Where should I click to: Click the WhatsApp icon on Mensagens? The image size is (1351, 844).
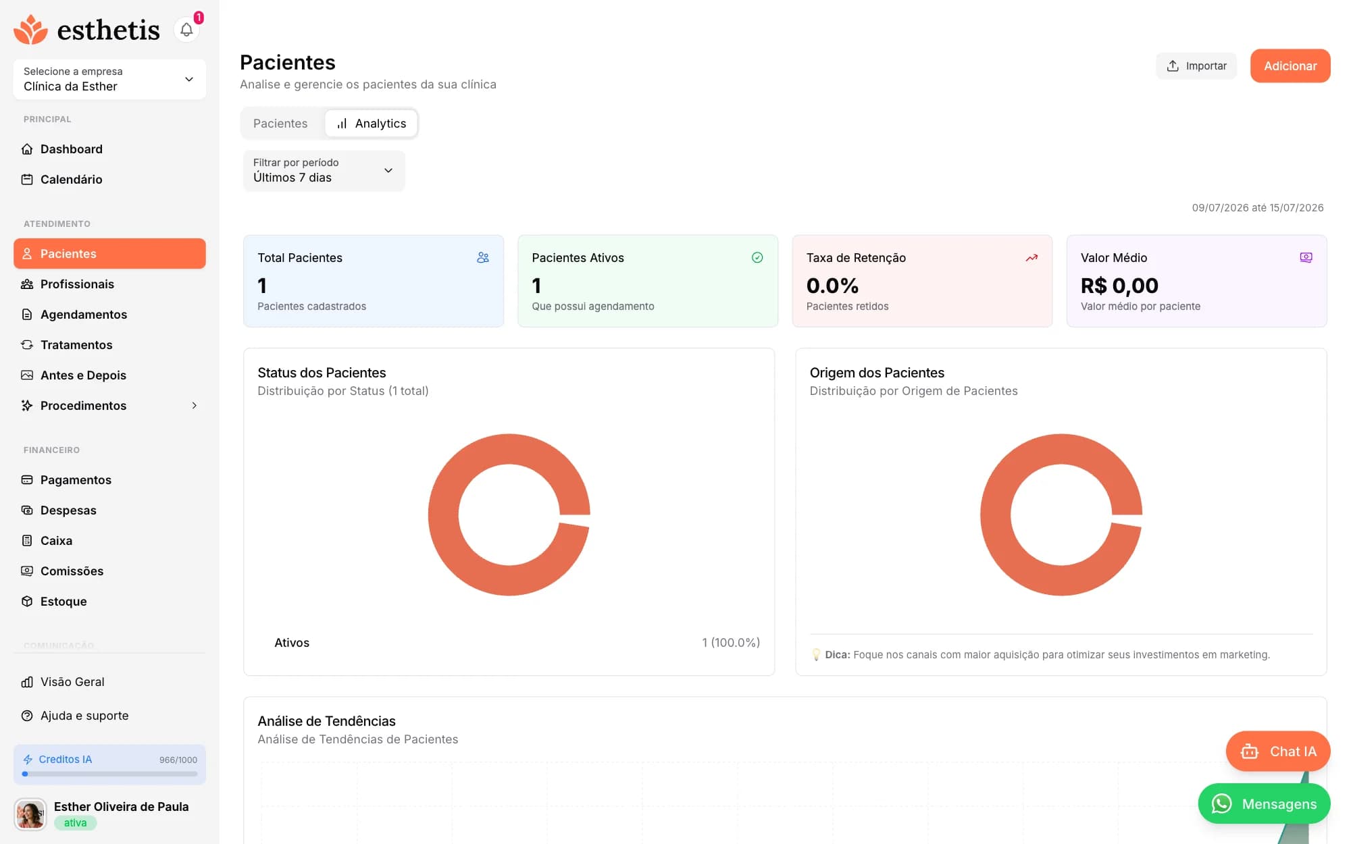click(1222, 803)
